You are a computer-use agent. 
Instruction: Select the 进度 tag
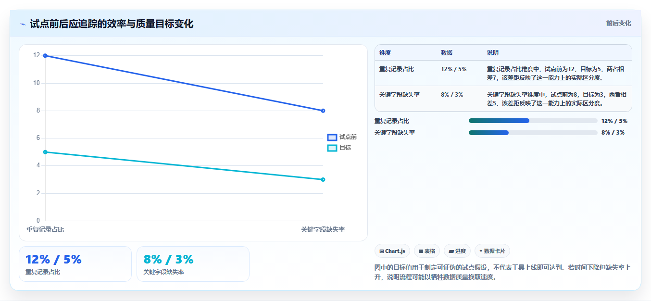point(457,251)
